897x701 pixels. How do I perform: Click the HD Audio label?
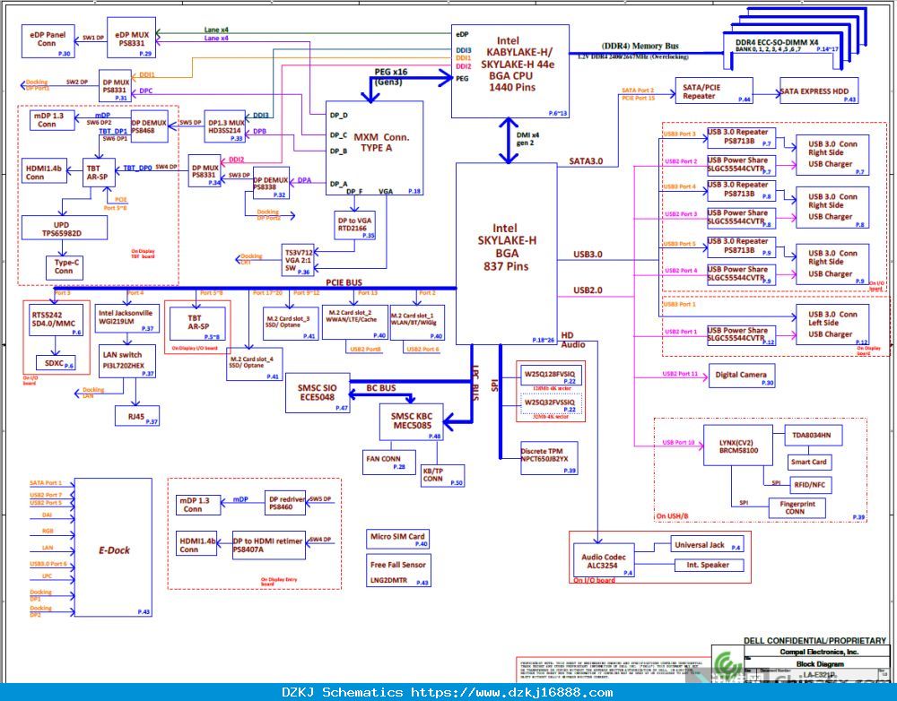pyautogui.click(x=572, y=340)
